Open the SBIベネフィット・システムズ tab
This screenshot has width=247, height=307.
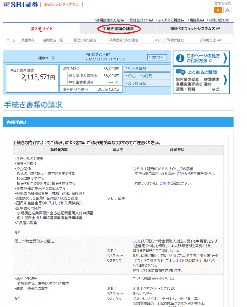[x=195, y=29]
